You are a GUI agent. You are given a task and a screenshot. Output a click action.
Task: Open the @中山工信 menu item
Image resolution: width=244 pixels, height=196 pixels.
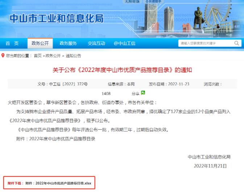point(124,44)
